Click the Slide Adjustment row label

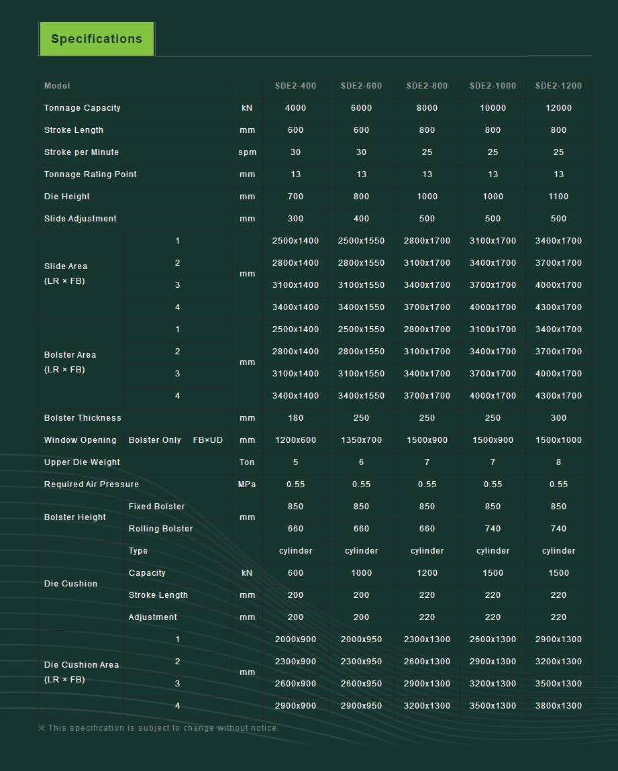tap(81, 219)
